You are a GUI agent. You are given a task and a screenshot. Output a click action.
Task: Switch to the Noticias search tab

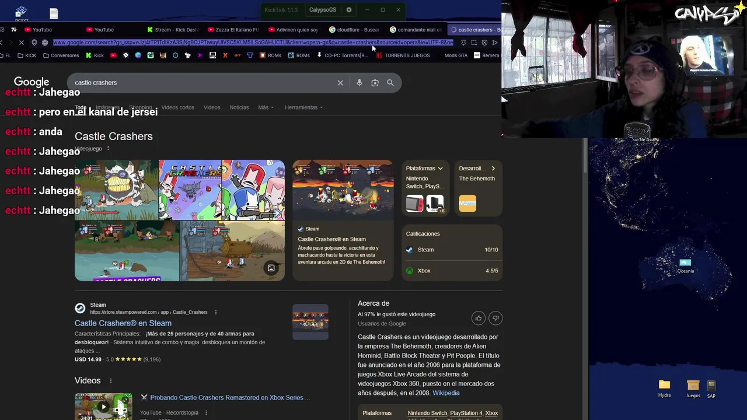[239, 107]
